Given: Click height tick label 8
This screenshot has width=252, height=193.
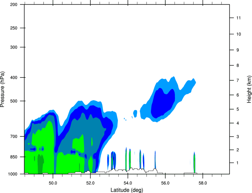Looking at the screenshot, I should tap(238, 65).
